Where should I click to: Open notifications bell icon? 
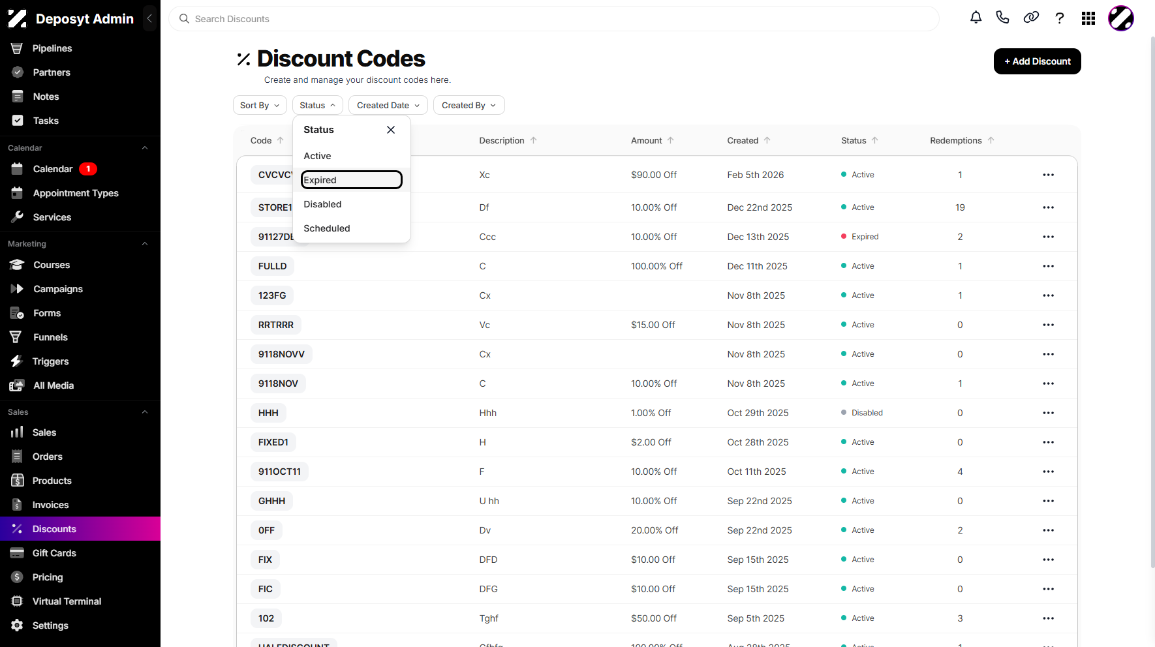pos(976,18)
